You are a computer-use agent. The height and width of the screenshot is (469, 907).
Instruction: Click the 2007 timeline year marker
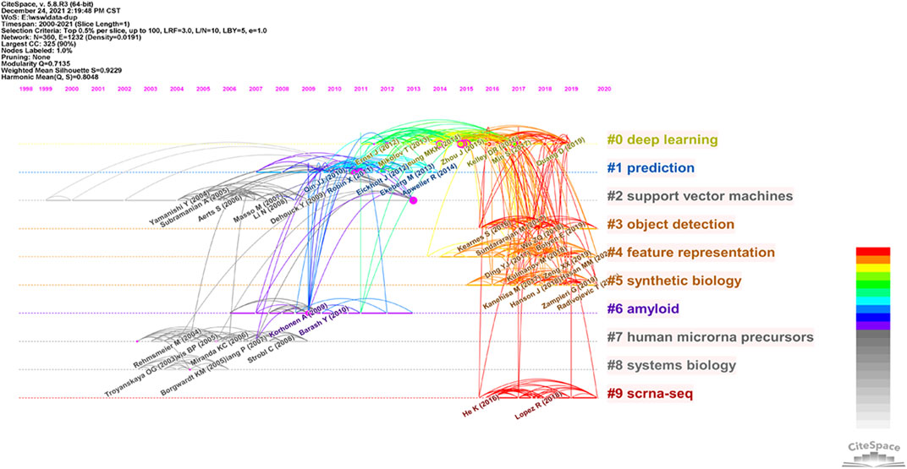tap(256, 90)
